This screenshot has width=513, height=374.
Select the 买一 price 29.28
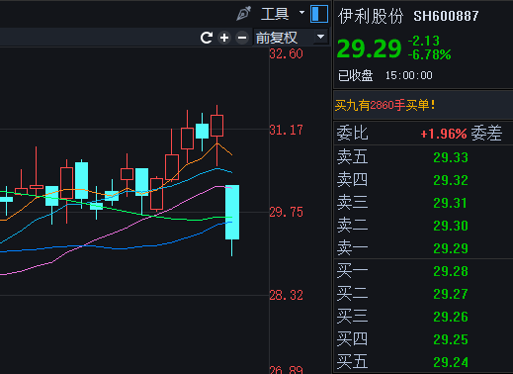point(451,271)
